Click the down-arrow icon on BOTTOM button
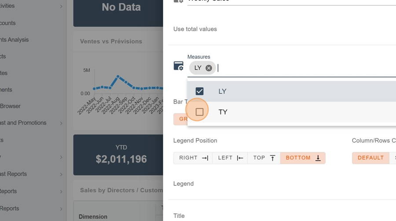The image size is (396, 221). point(318,158)
